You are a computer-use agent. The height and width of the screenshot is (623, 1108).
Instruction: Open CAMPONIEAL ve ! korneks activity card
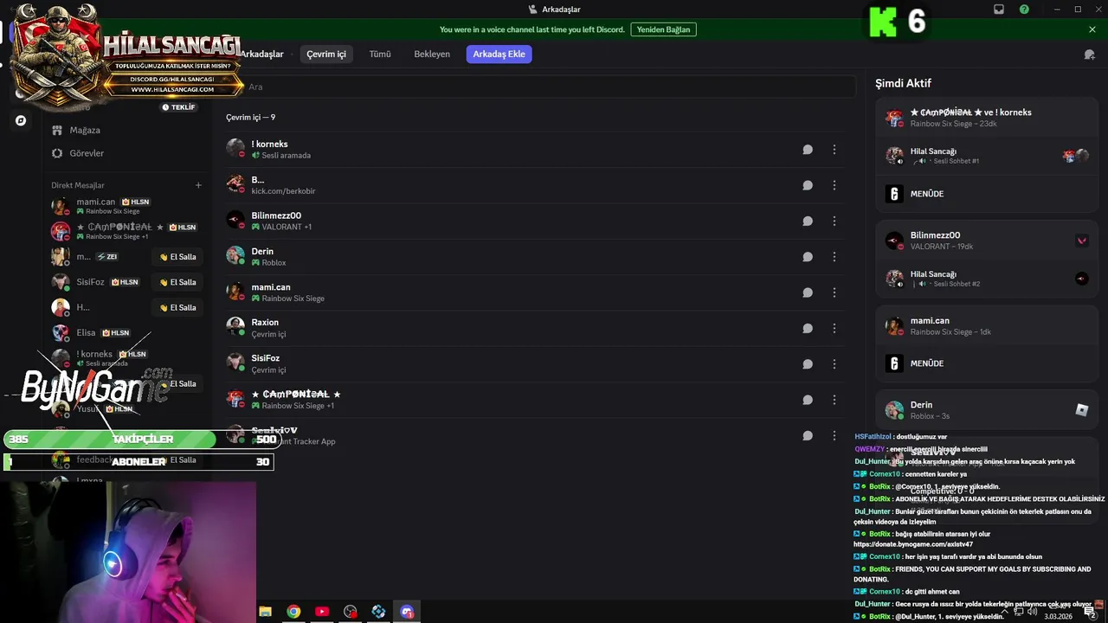(x=987, y=118)
